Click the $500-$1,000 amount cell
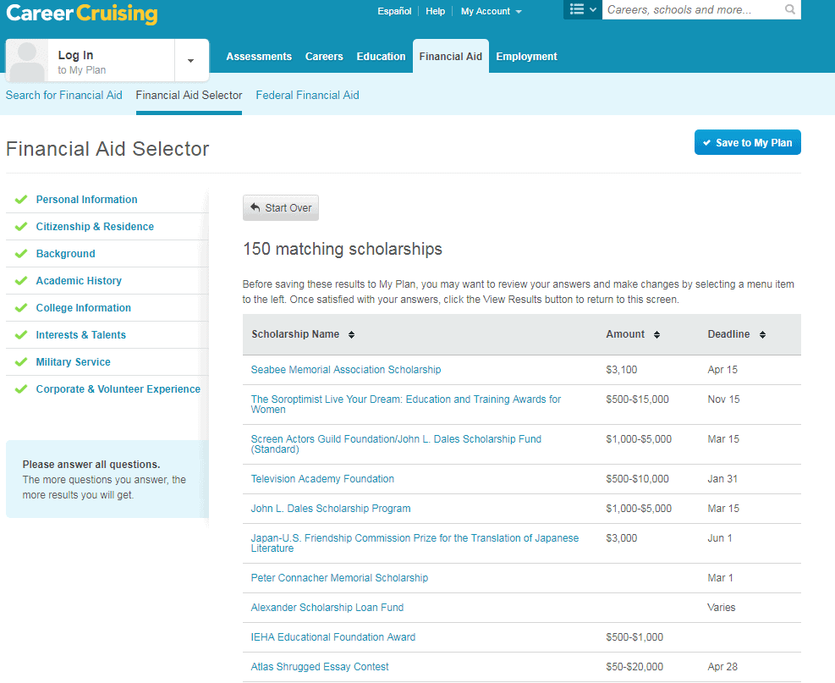The image size is (835, 683). tap(634, 637)
